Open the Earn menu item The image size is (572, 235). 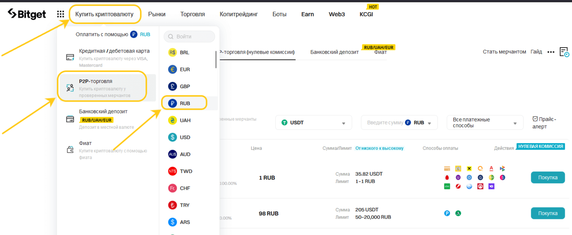(307, 14)
